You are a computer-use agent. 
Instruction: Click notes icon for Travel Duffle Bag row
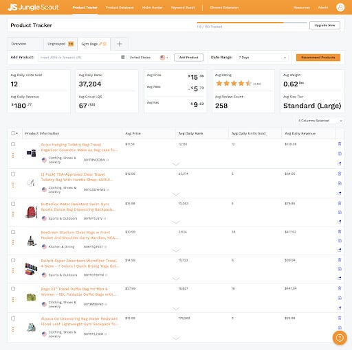pos(340,298)
